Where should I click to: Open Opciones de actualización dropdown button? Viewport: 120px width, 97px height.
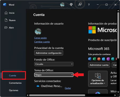pos(98,79)
